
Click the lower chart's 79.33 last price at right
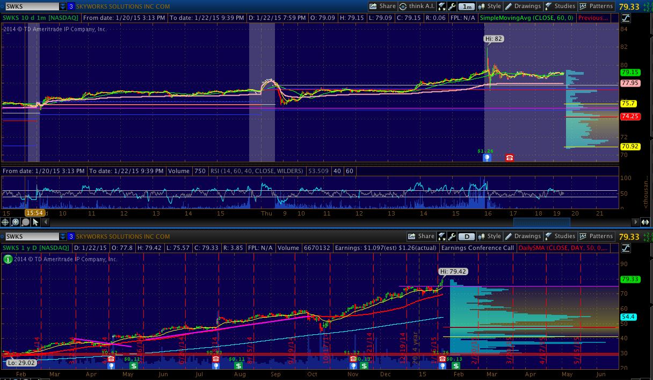tap(629, 236)
